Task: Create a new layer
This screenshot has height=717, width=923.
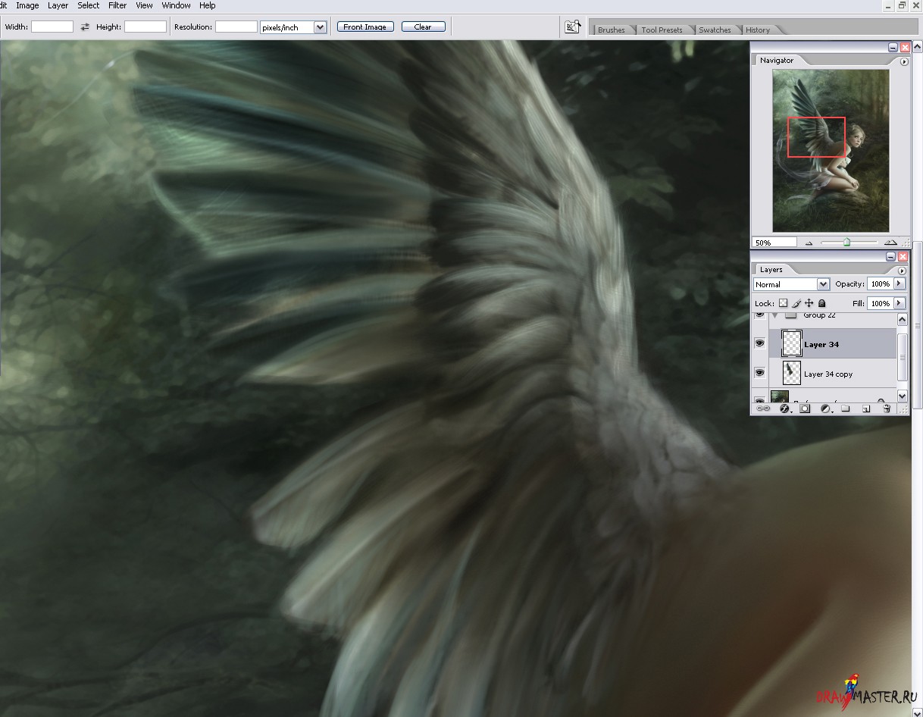Action: pyautogui.click(x=865, y=409)
